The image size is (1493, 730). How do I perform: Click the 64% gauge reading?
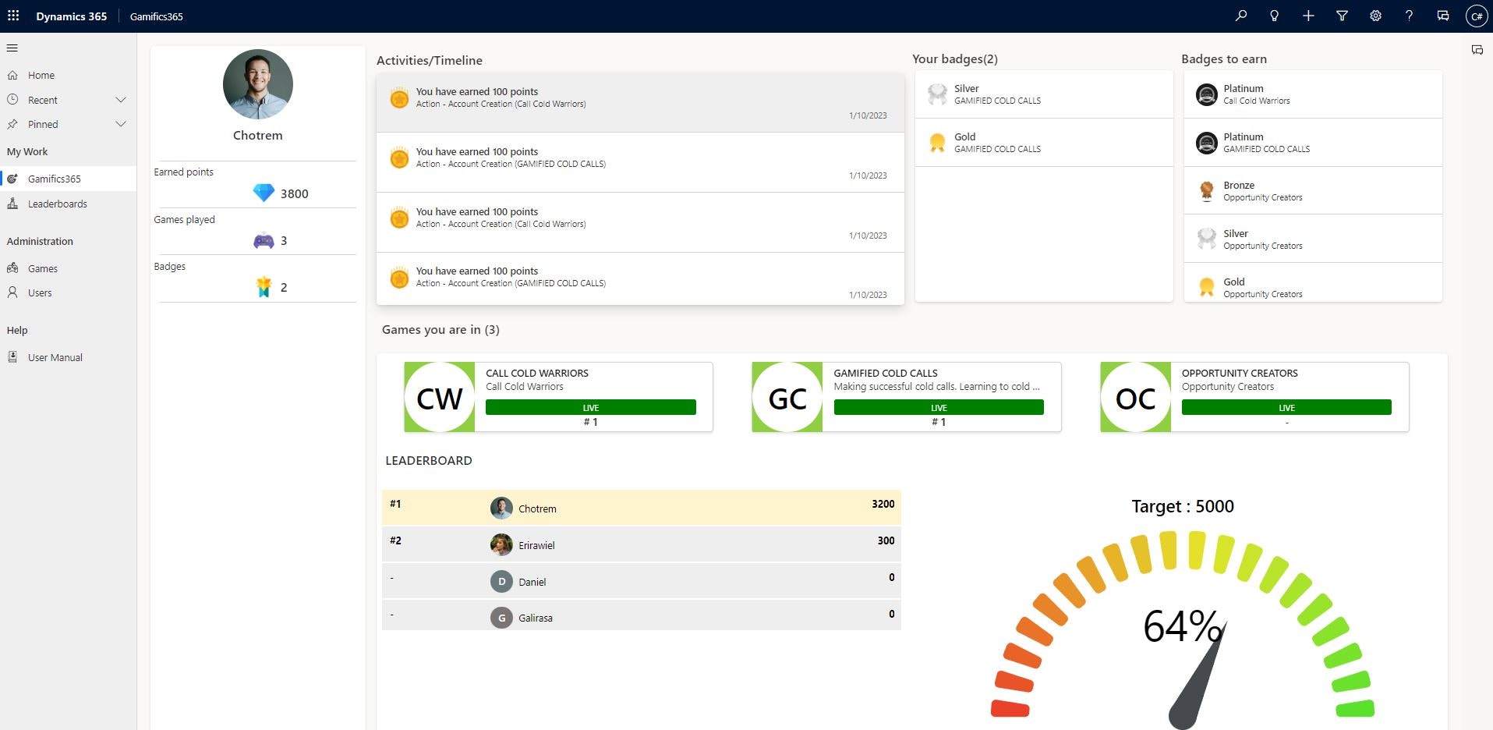coord(1183,626)
